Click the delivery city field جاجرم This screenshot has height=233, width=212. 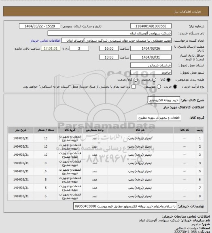click(151, 72)
